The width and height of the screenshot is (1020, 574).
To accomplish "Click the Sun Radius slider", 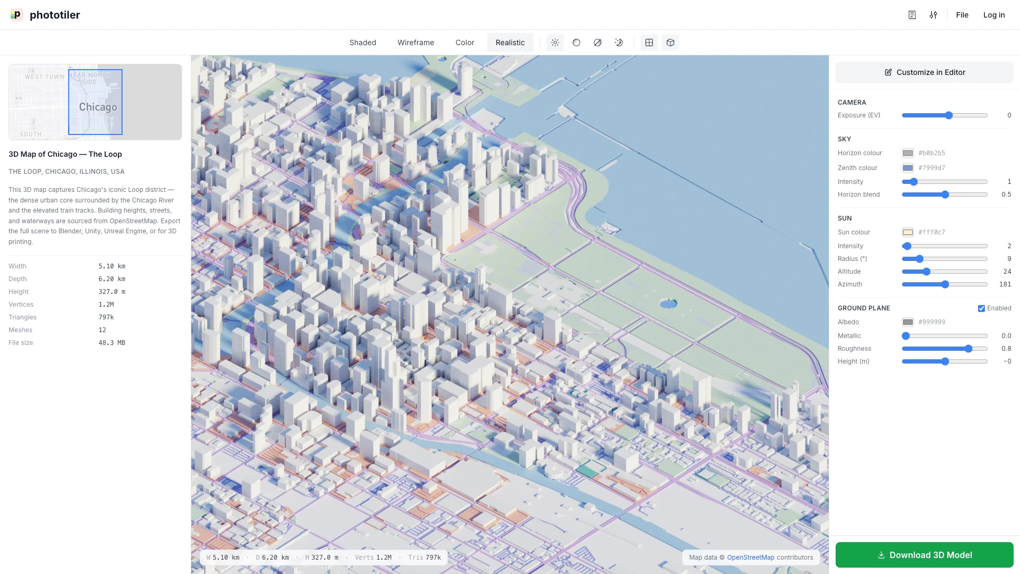I will pos(945,259).
